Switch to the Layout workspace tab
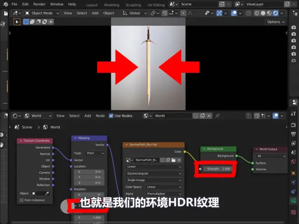299x224 pixels. point(92,5)
